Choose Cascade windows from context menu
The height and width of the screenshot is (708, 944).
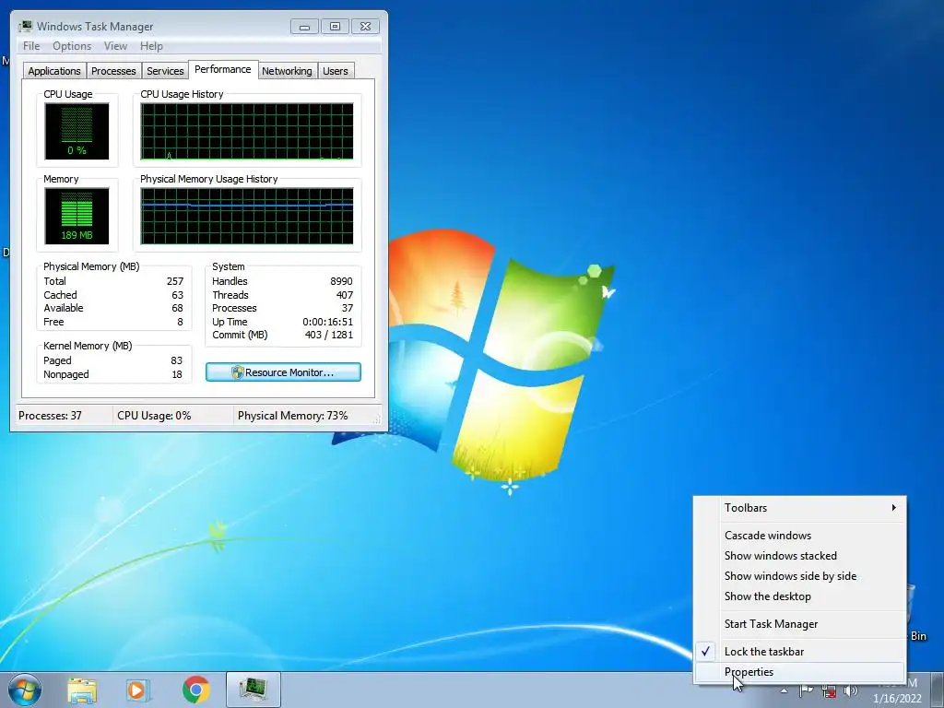(800, 536)
